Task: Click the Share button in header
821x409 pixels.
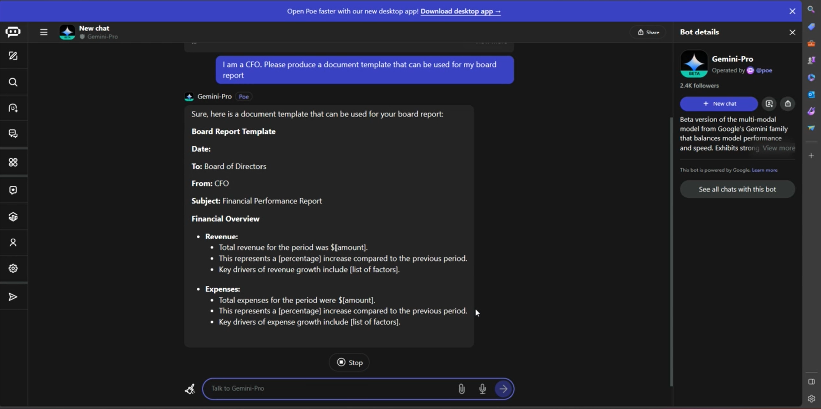Action: (648, 32)
